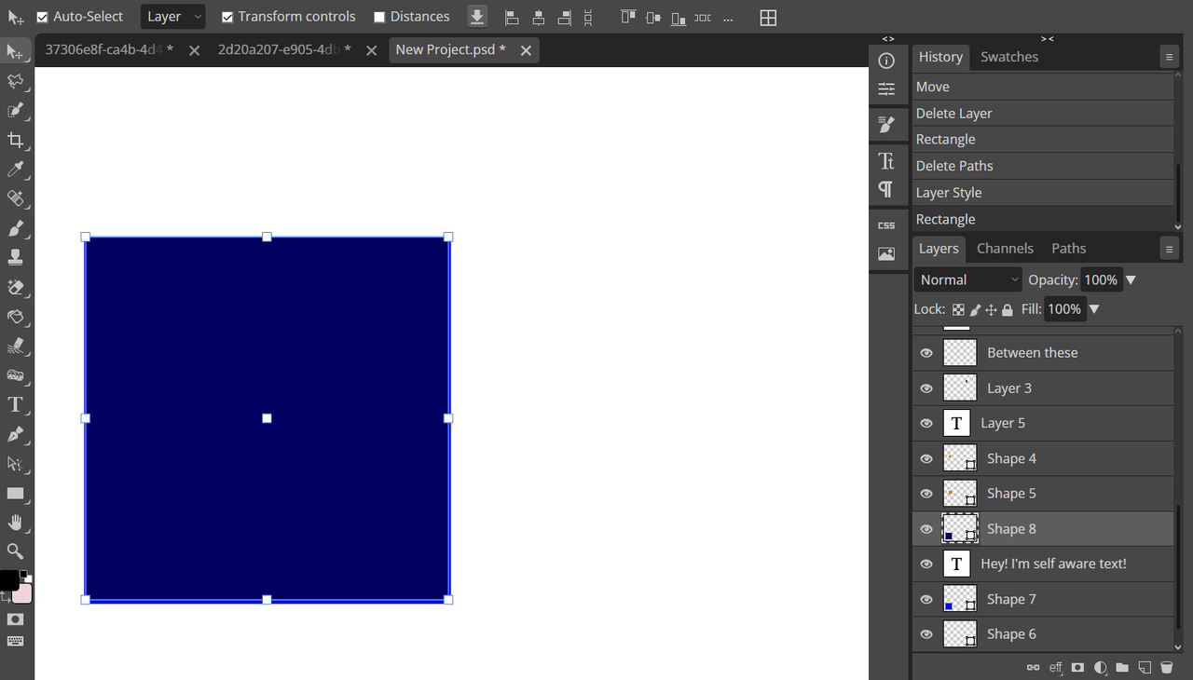Open new adjustment layer menu
Screen dimensions: 1193x680
tap(1101, 667)
